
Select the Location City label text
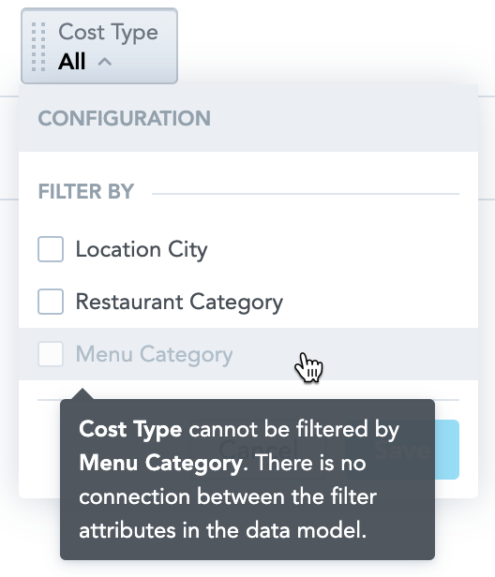coord(142,250)
